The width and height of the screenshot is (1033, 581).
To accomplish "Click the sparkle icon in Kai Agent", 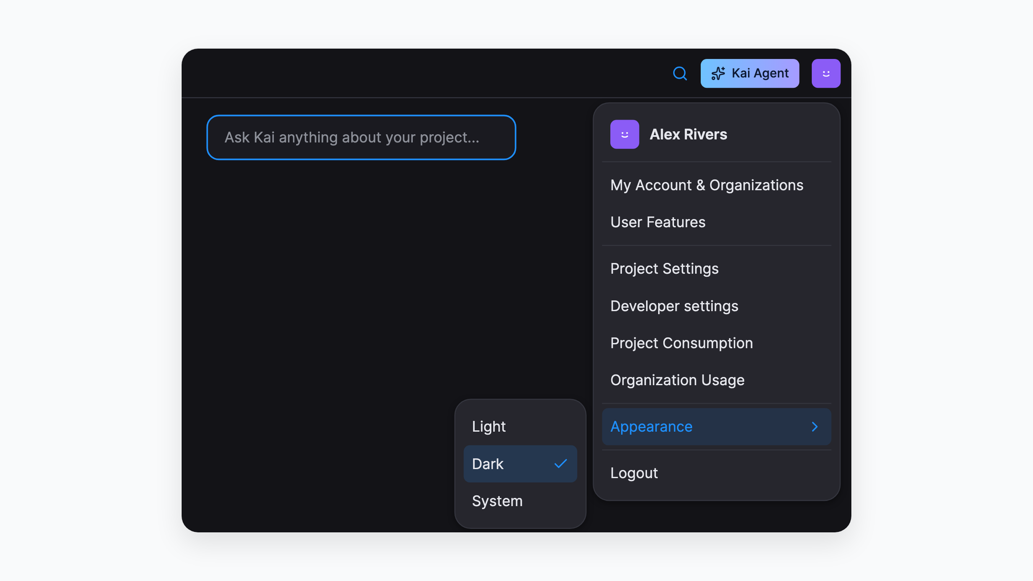I will [x=718, y=73].
